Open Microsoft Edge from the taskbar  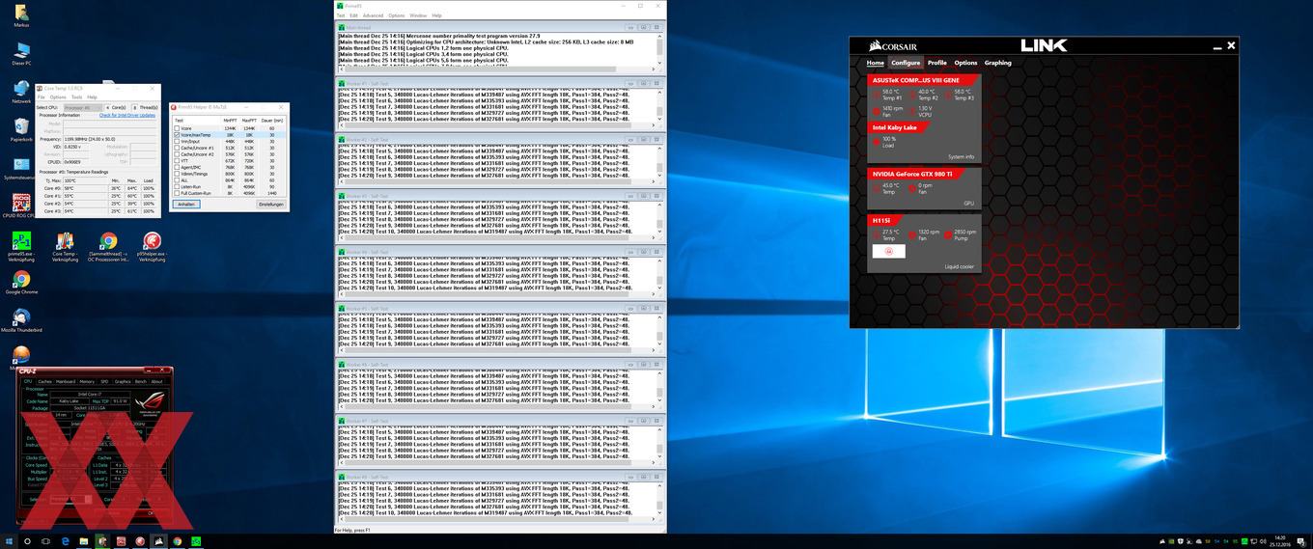65,541
